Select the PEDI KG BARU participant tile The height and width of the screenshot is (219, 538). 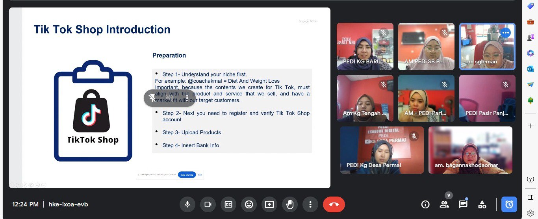(x=365, y=46)
